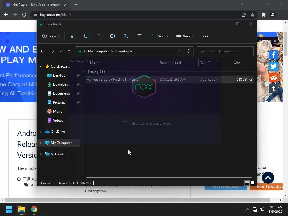This screenshot has width=288, height=216.
Task: Expand the OneDrive tree node
Action: 40,132
